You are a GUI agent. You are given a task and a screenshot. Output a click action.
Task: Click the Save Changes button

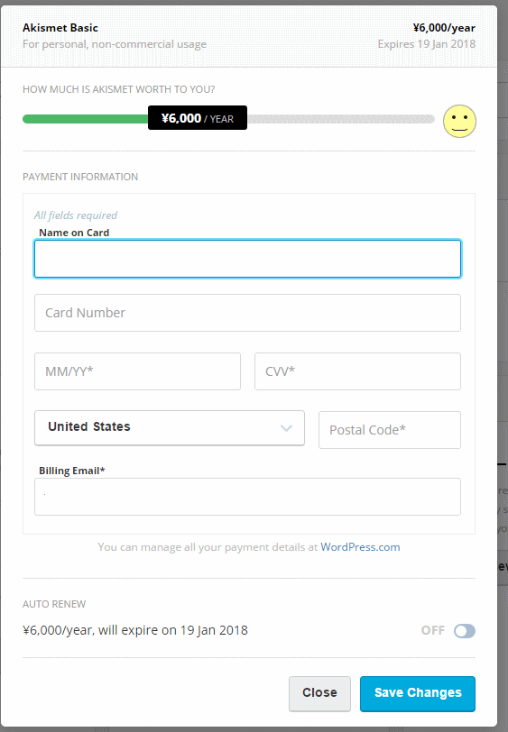418,694
